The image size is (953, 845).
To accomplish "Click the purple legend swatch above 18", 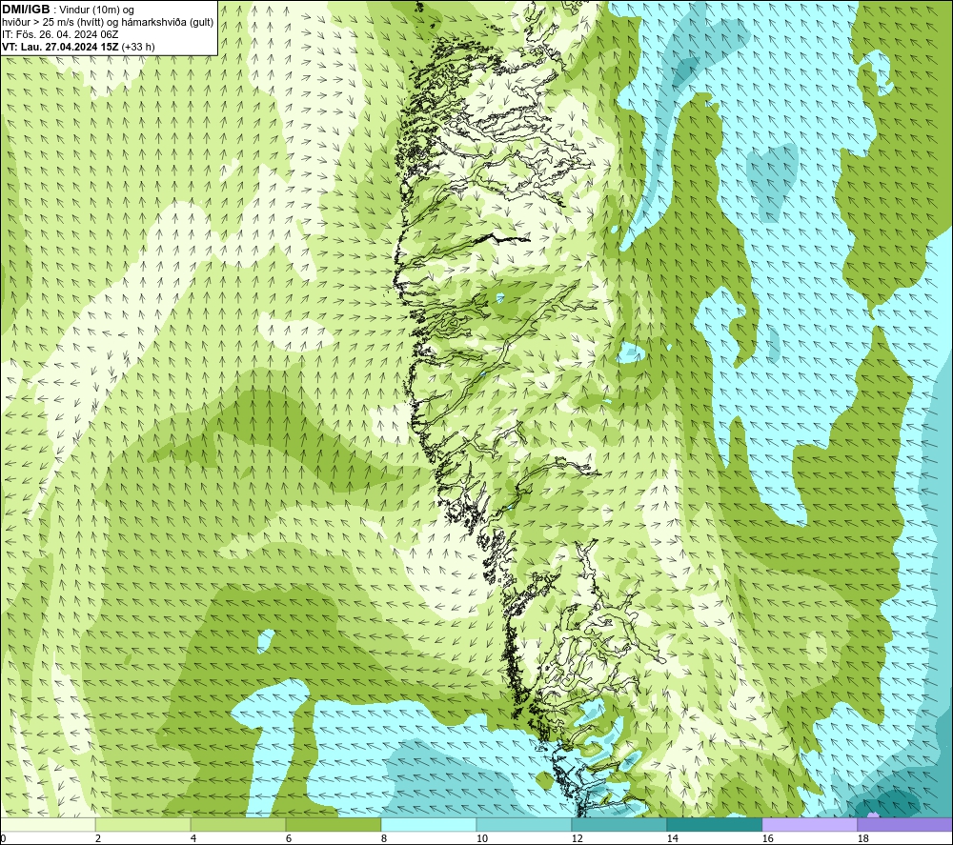I will pos(904,824).
